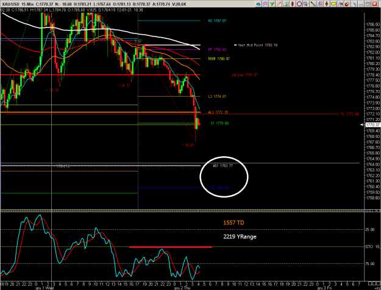
Task: Click the STO 15 indicator label
Action: point(372,247)
